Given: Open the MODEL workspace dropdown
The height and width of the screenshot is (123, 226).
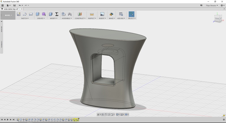Looking at the screenshot, I should pyautogui.click(x=8, y=15).
